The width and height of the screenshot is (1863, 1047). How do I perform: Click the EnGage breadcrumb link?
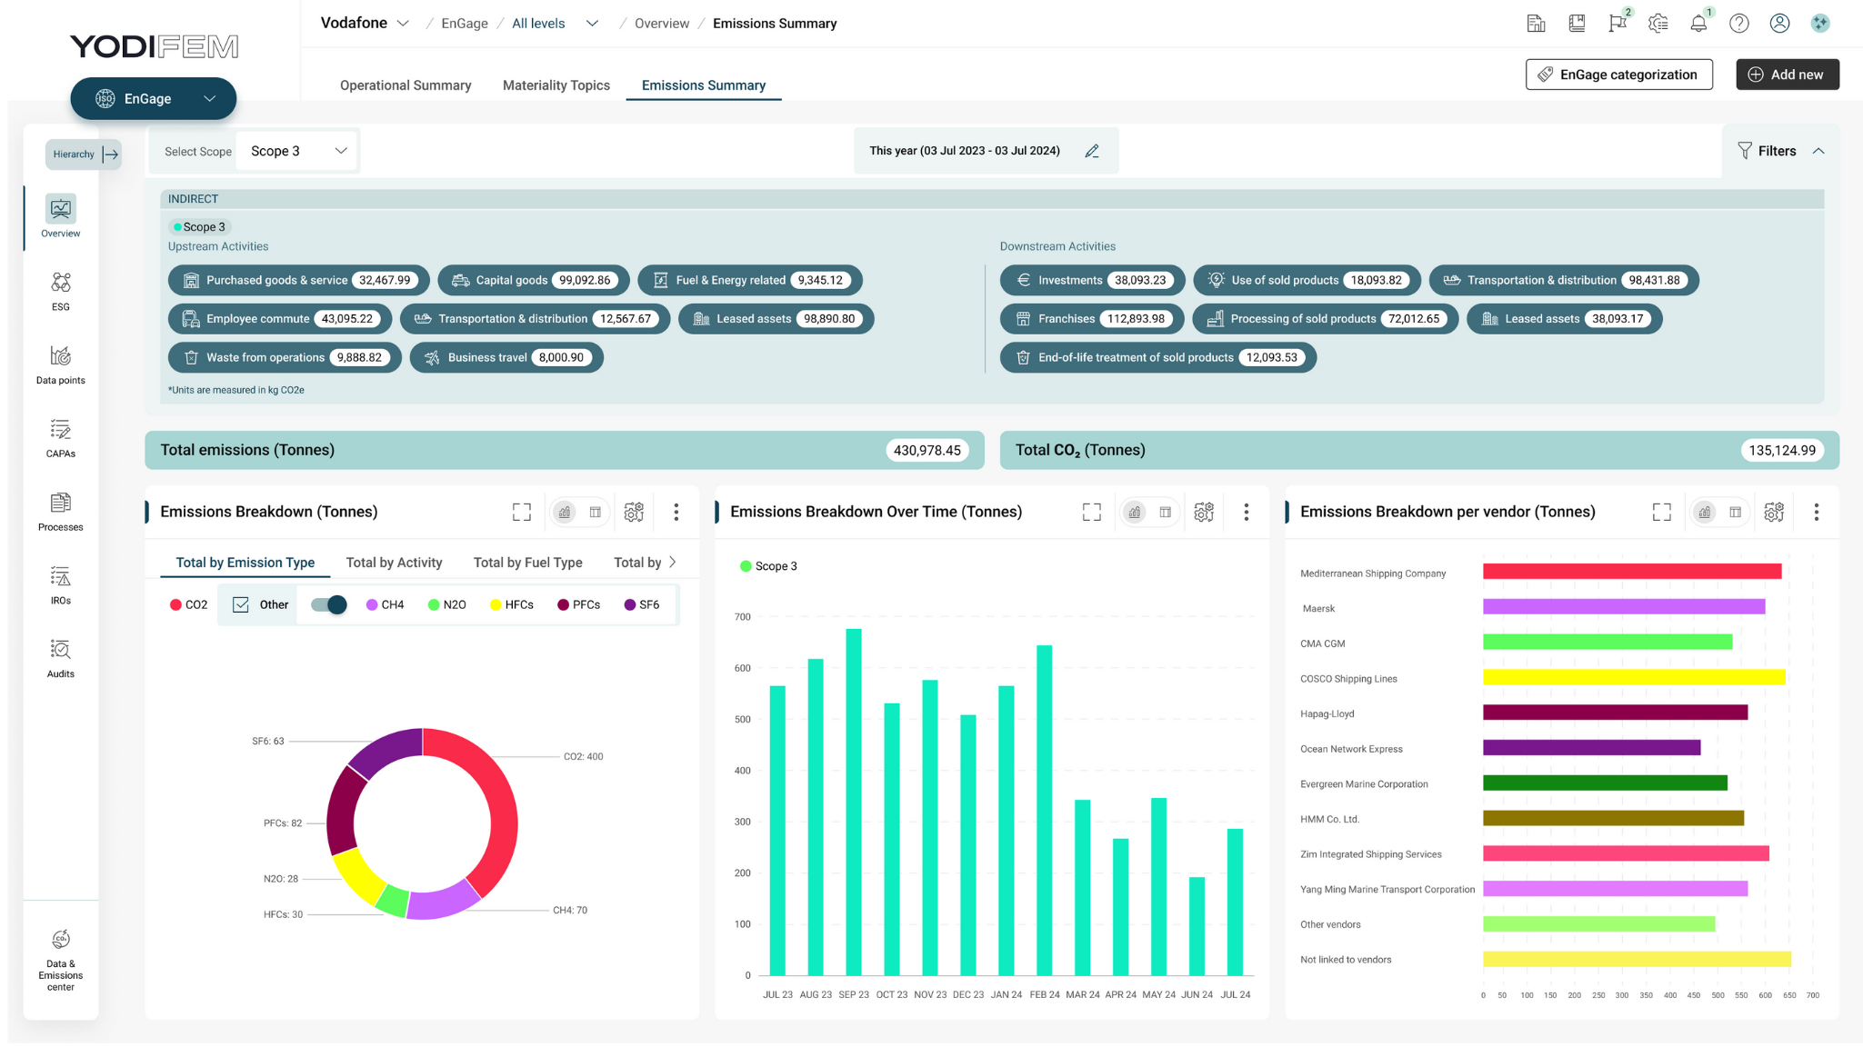tap(465, 24)
